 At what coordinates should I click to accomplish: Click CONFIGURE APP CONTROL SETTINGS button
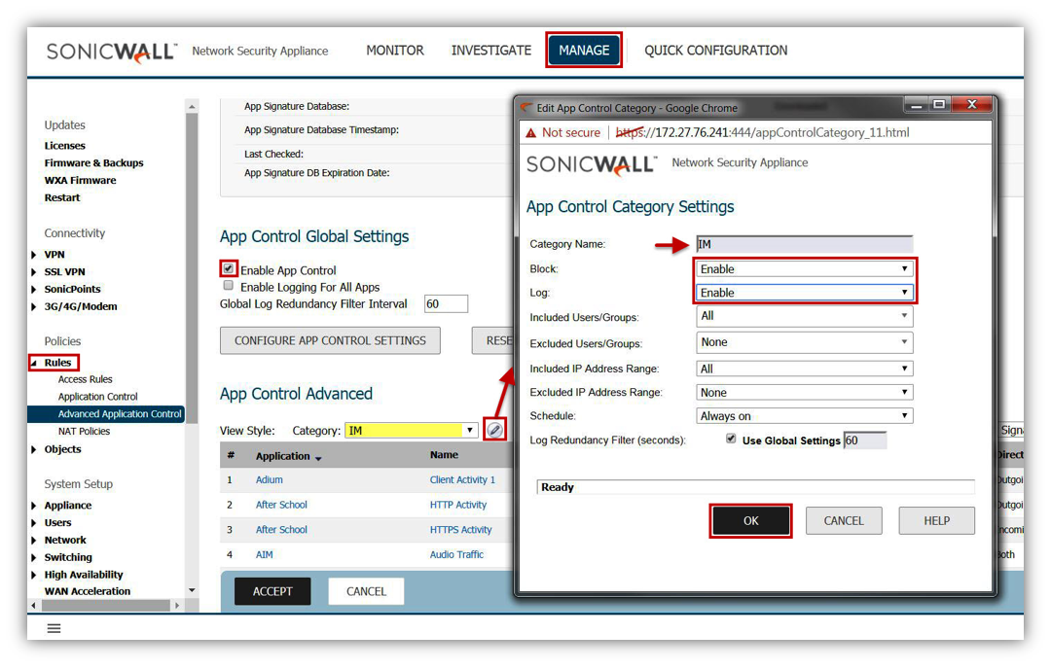tap(330, 340)
